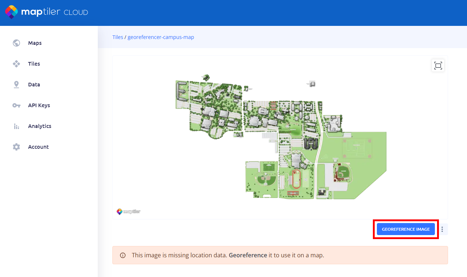Click the info icon in warning banner
Viewport: 467px width, 277px height.
(x=123, y=255)
